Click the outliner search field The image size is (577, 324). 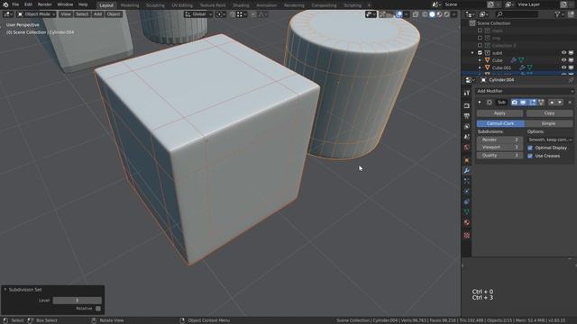pyautogui.click(x=517, y=14)
